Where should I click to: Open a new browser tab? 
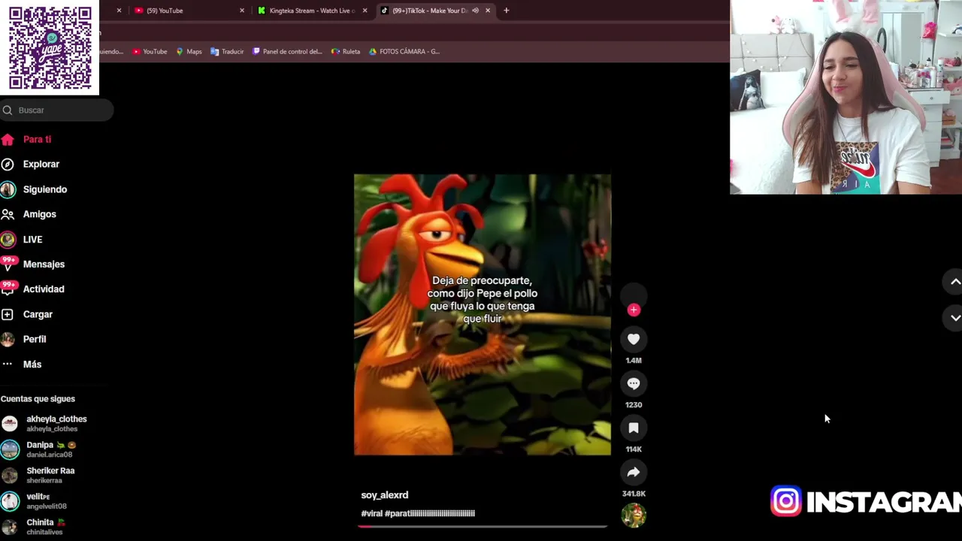(507, 11)
